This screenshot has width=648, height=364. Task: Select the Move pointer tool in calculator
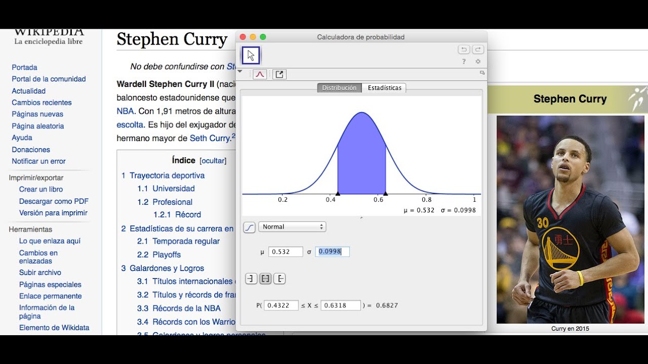coord(251,55)
